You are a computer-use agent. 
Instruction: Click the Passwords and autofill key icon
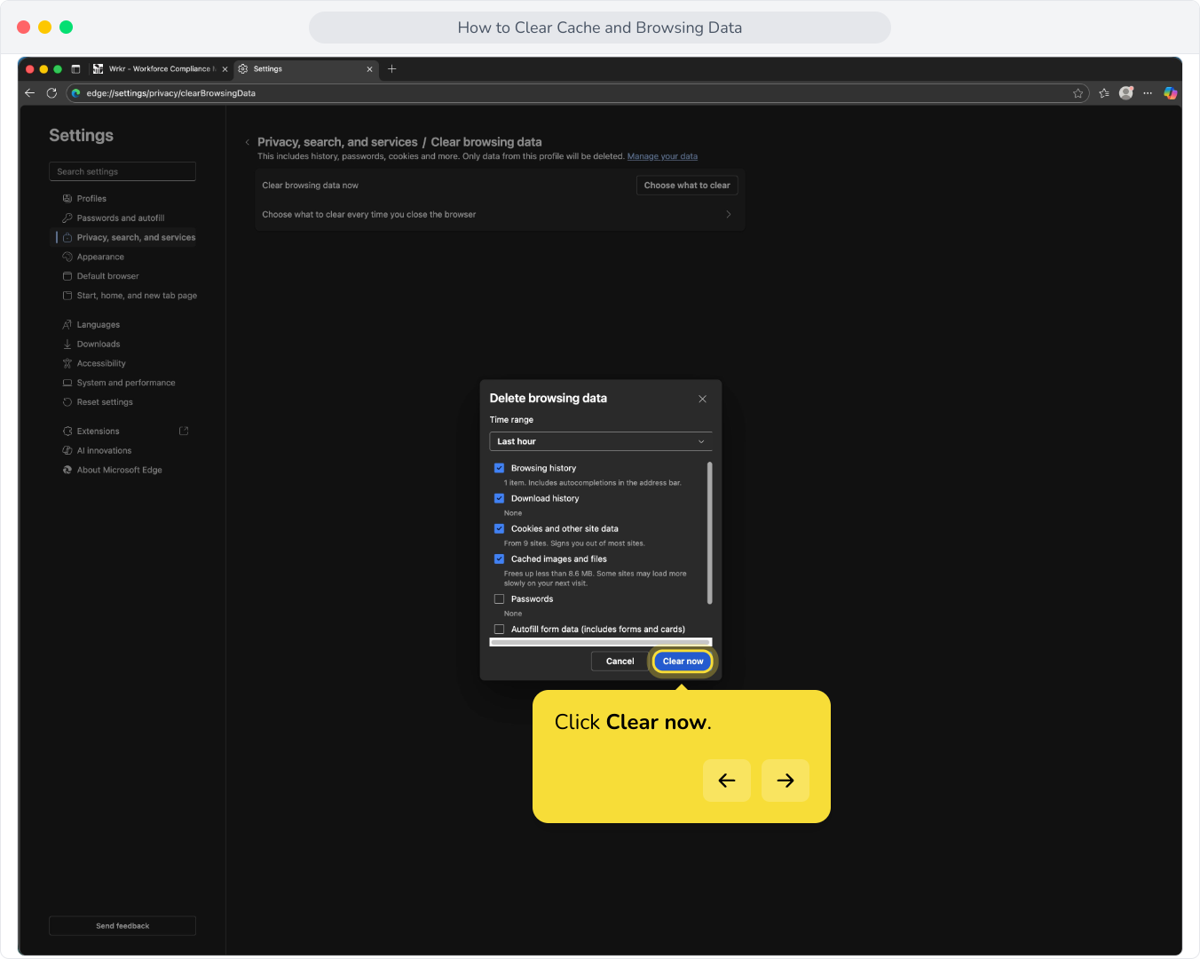67,218
